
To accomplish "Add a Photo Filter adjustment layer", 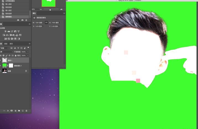I will 14,35.
